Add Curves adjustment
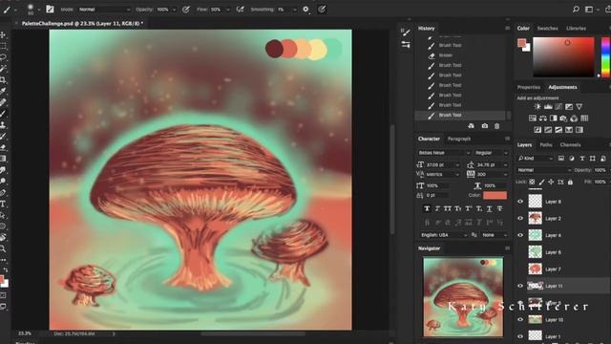 coord(558,106)
